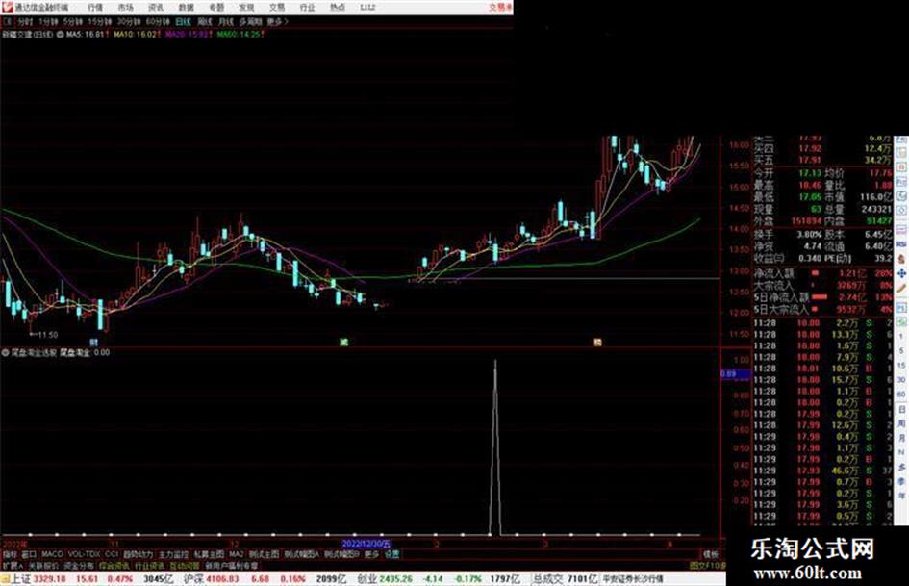The height and width of the screenshot is (586, 909).
Task: Click the 净流入额 row in quote panel
Action: (x=822, y=273)
